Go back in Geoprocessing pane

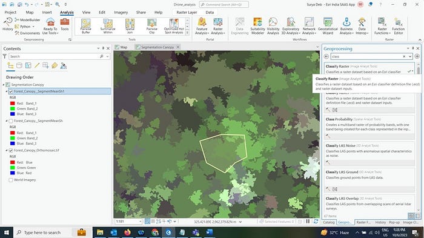[326, 56]
